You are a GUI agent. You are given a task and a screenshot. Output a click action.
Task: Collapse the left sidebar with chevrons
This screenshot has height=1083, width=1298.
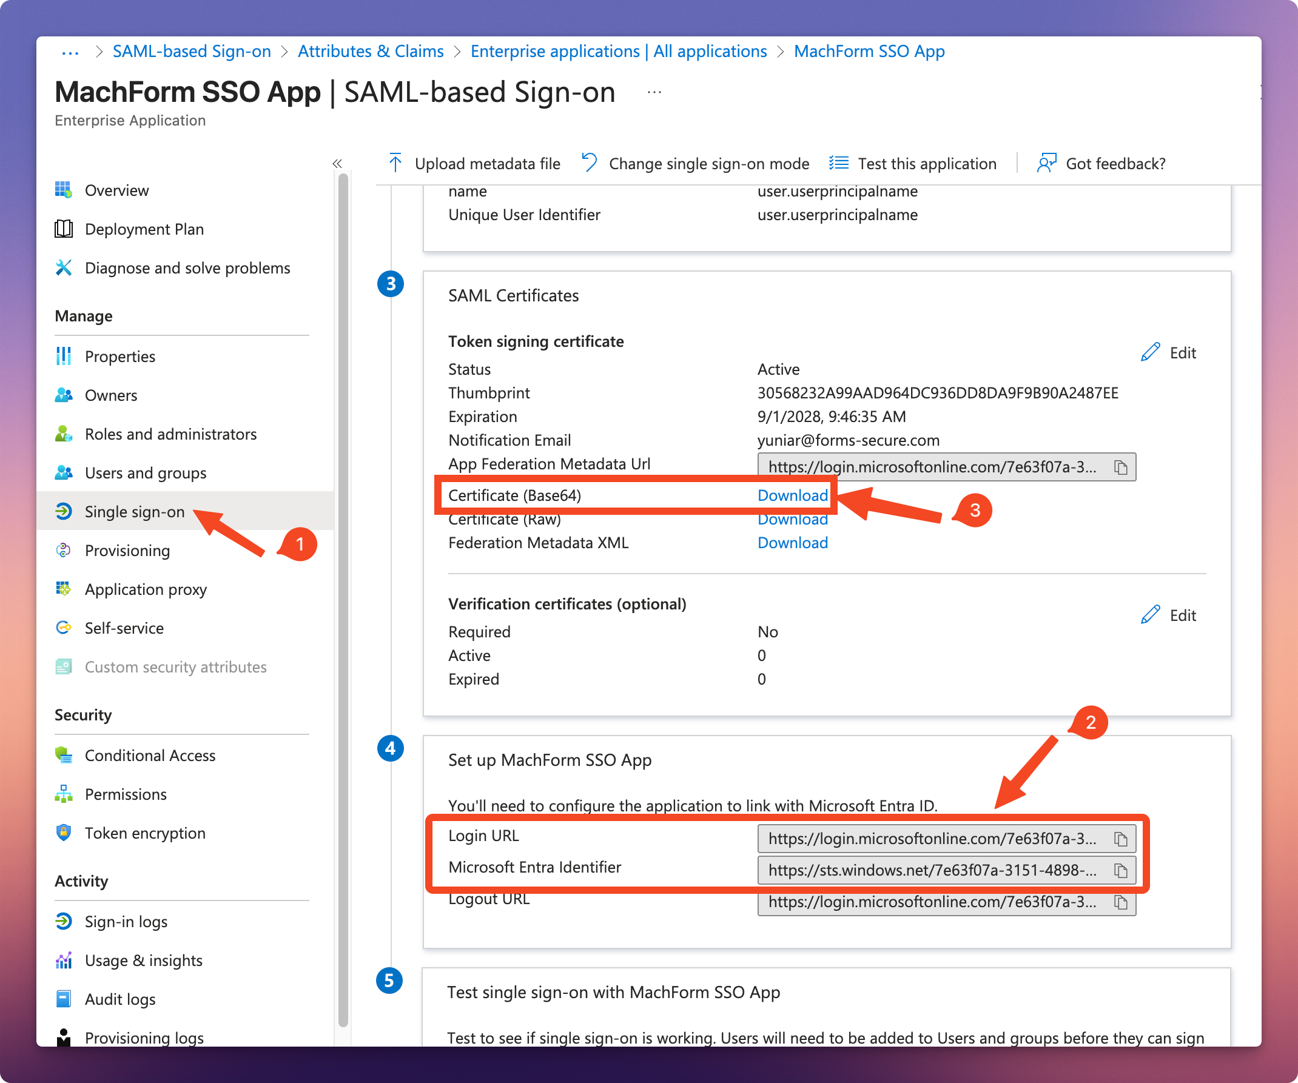(337, 164)
